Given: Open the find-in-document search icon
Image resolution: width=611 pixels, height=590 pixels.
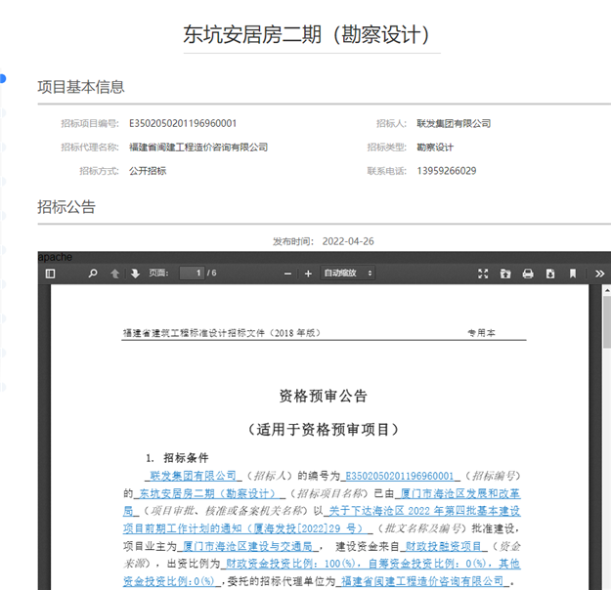Looking at the screenshot, I should click(x=93, y=274).
